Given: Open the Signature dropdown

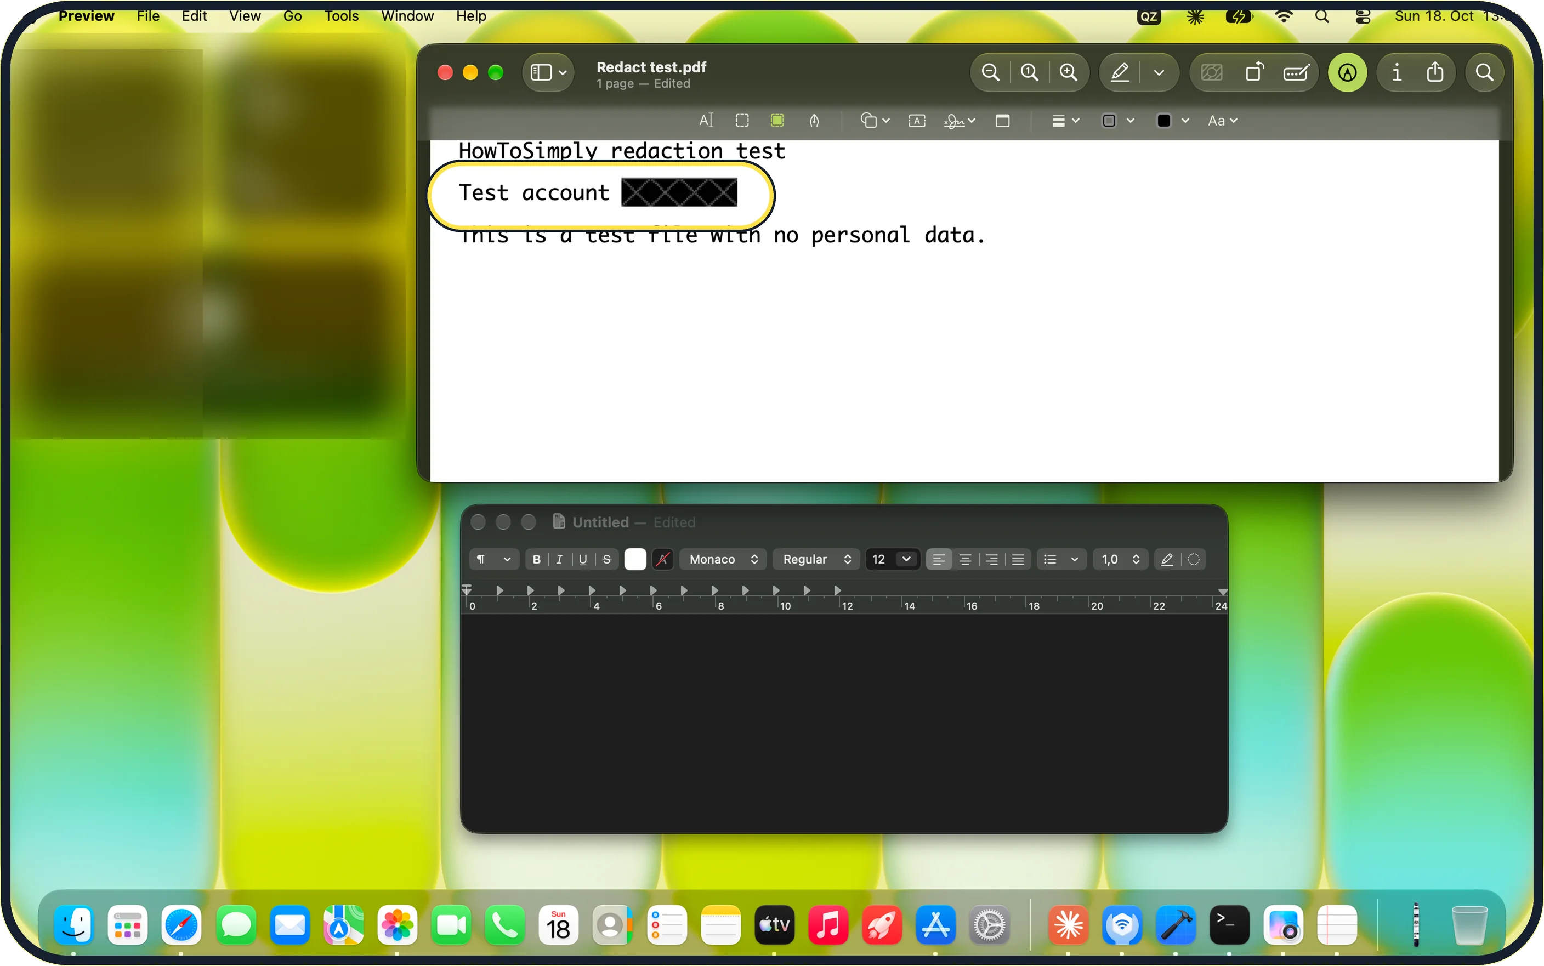Looking at the screenshot, I should point(959,121).
